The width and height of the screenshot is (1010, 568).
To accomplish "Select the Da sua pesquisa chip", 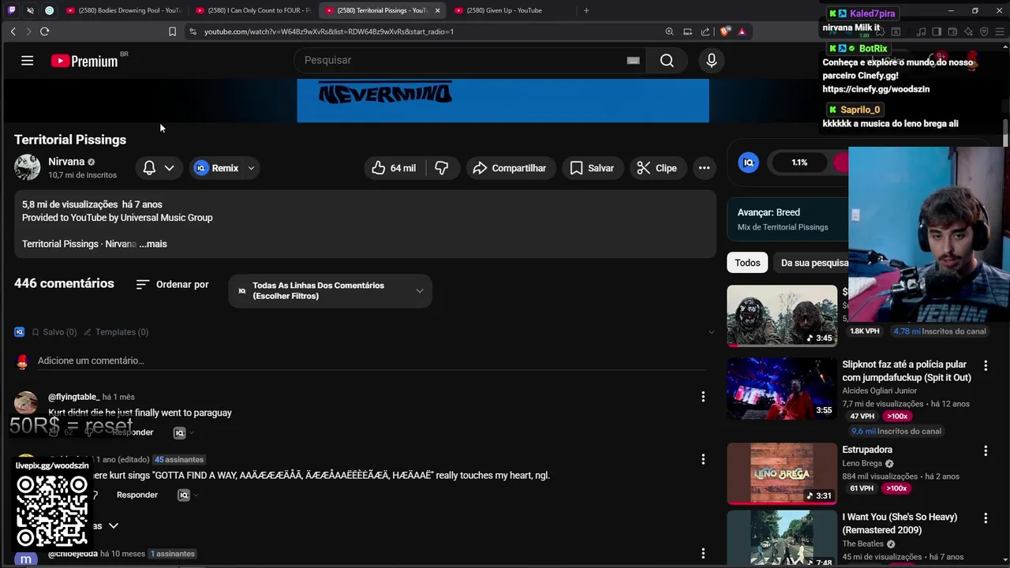I will point(813,263).
